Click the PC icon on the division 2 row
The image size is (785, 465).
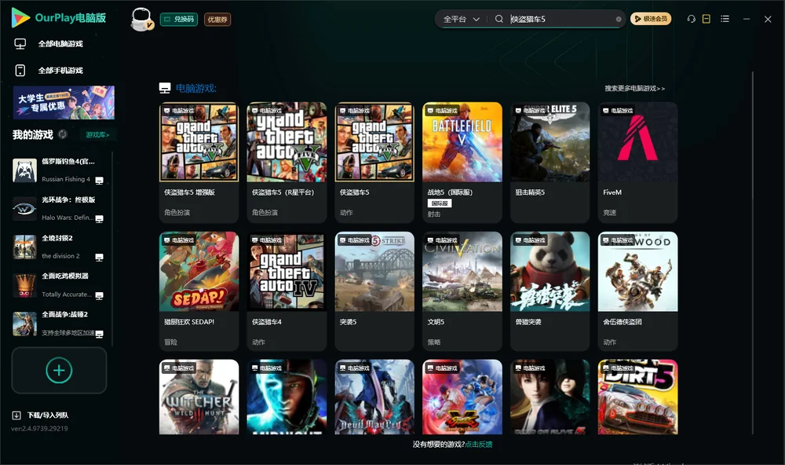click(x=99, y=258)
